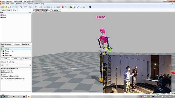Click the black color swatch beside Tpose

coord(4,51)
